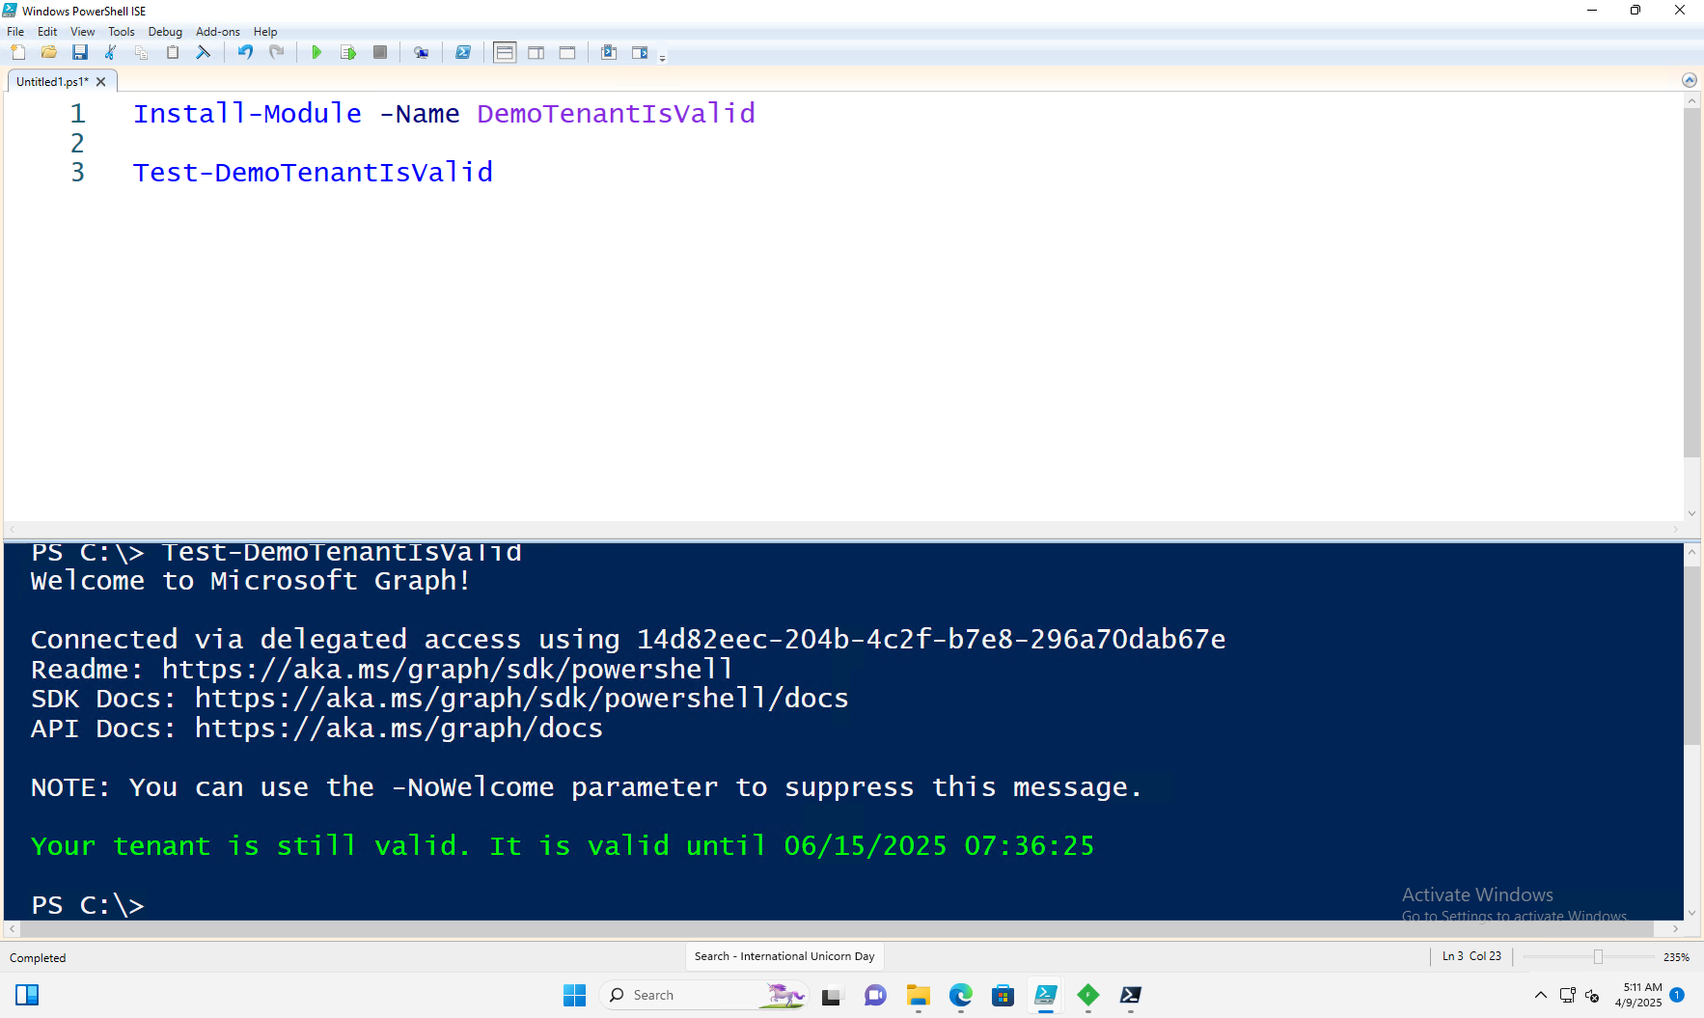Show the command add-on pane
Image resolution: width=1704 pixels, height=1018 pixels.
point(640,52)
